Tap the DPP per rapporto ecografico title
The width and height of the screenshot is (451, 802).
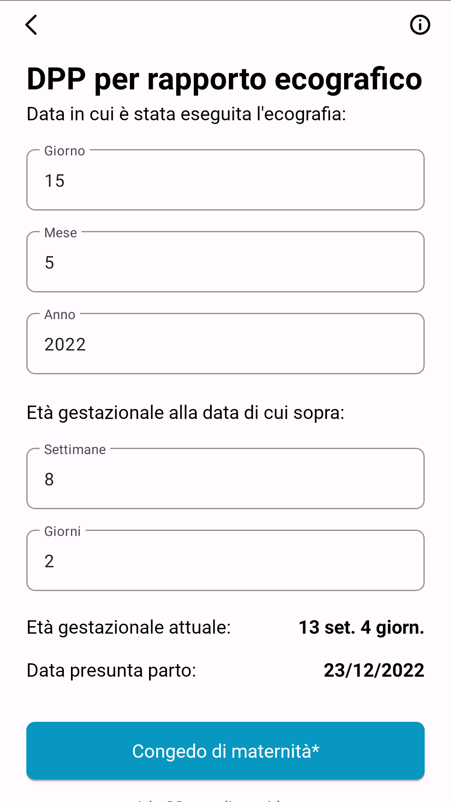point(225,79)
